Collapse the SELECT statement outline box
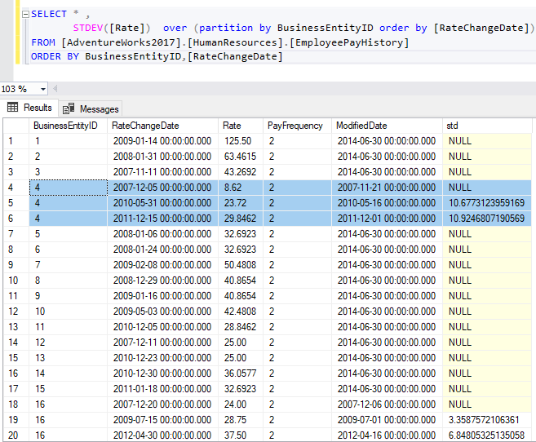Screen dimensions: 536x442 tap(25, 15)
